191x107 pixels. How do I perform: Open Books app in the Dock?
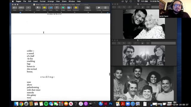click(66, 104)
